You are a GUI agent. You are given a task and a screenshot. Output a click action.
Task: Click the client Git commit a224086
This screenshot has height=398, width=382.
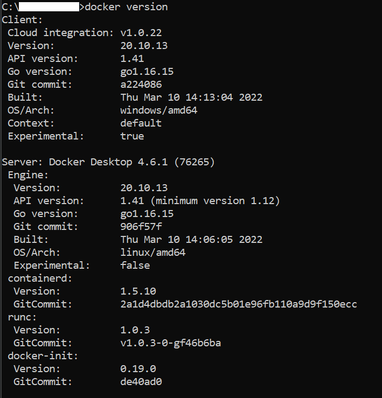[x=141, y=85]
